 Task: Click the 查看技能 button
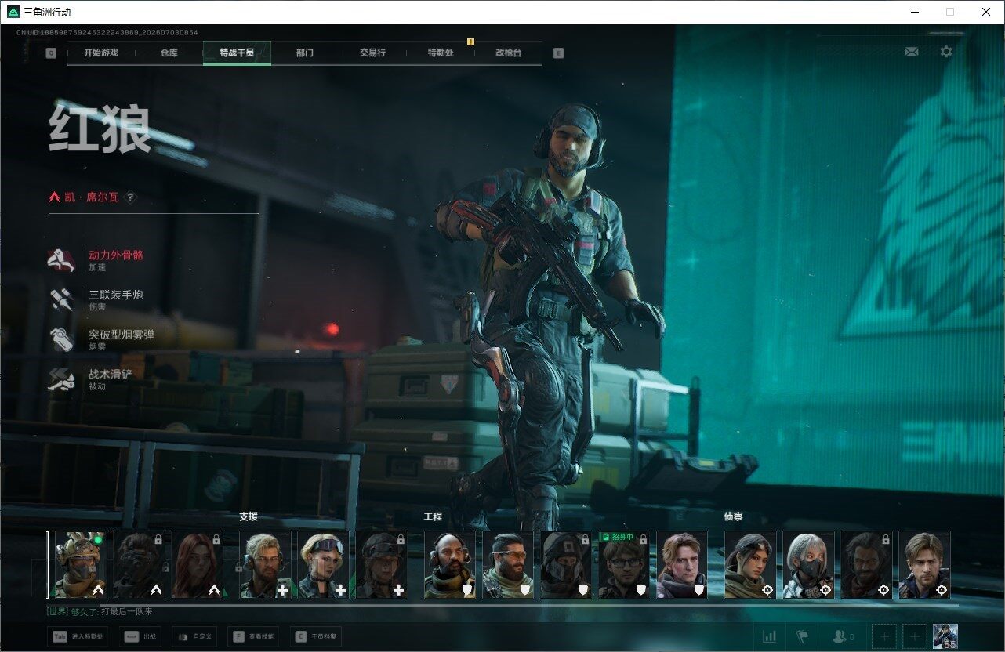[x=253, y=636]
